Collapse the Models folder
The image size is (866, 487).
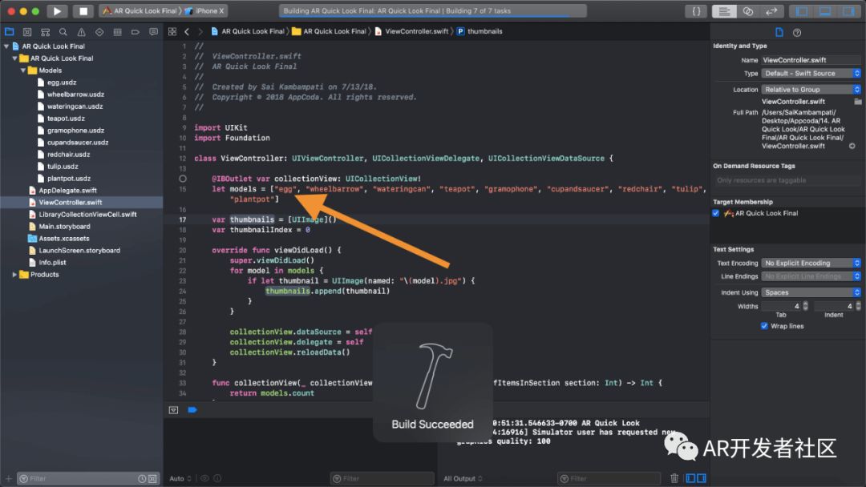click(22, 70)
